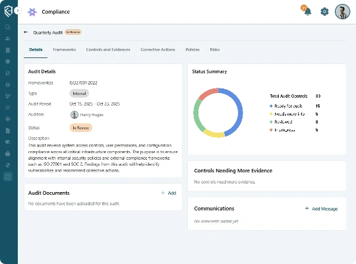
Task: Switch to the Corrective Actions tab
Action: pos(158,49)
